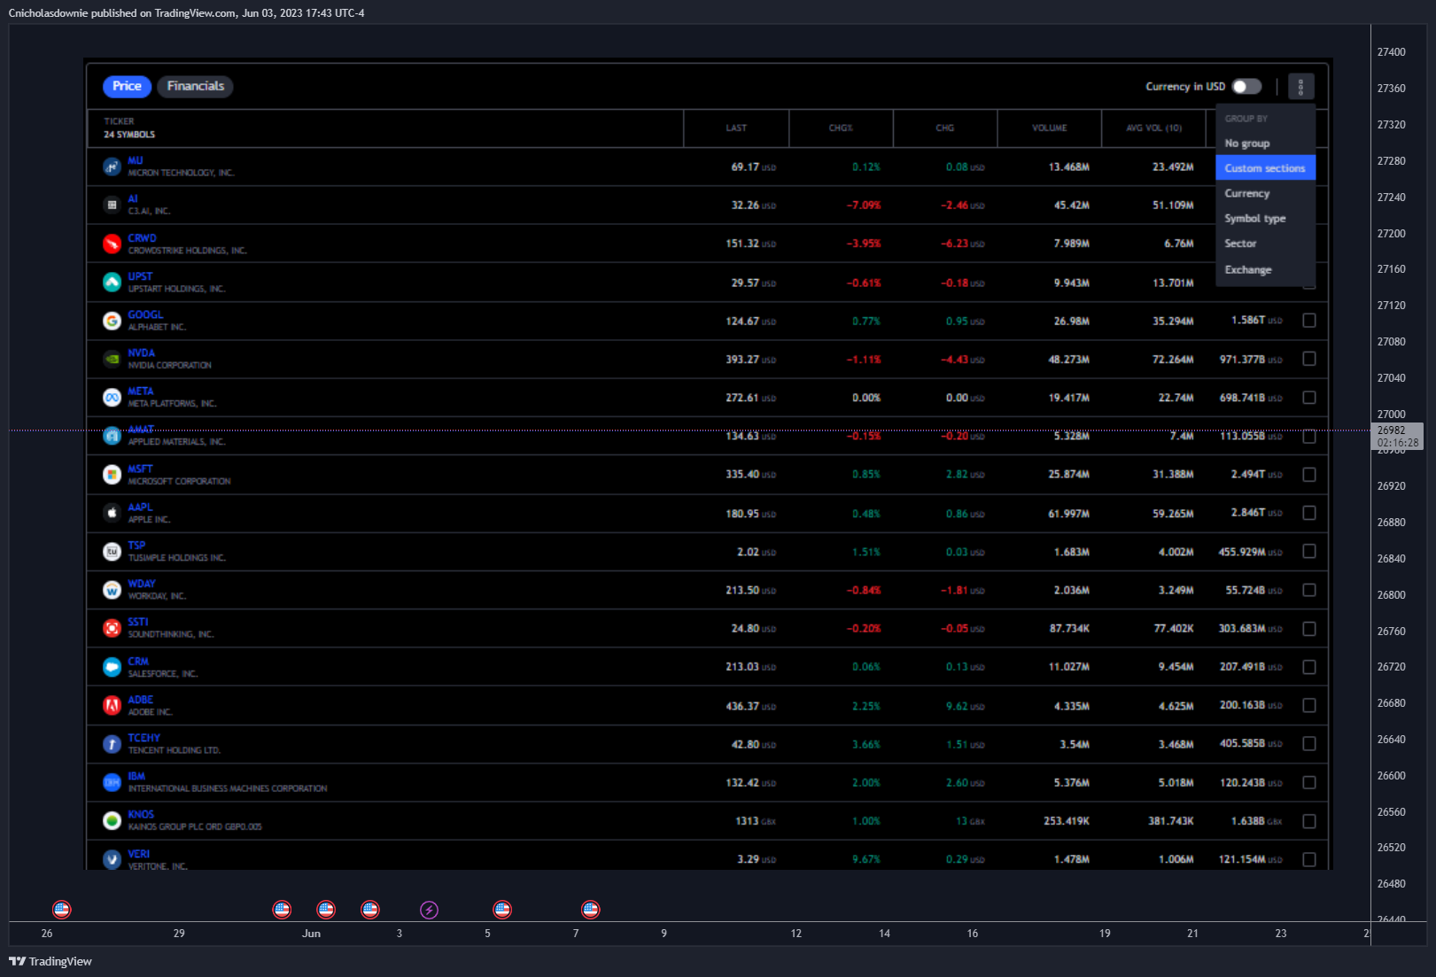This screenshot has height=977, width=1436.
Task: Group by Symbol type
Action: pos(1265,219)
